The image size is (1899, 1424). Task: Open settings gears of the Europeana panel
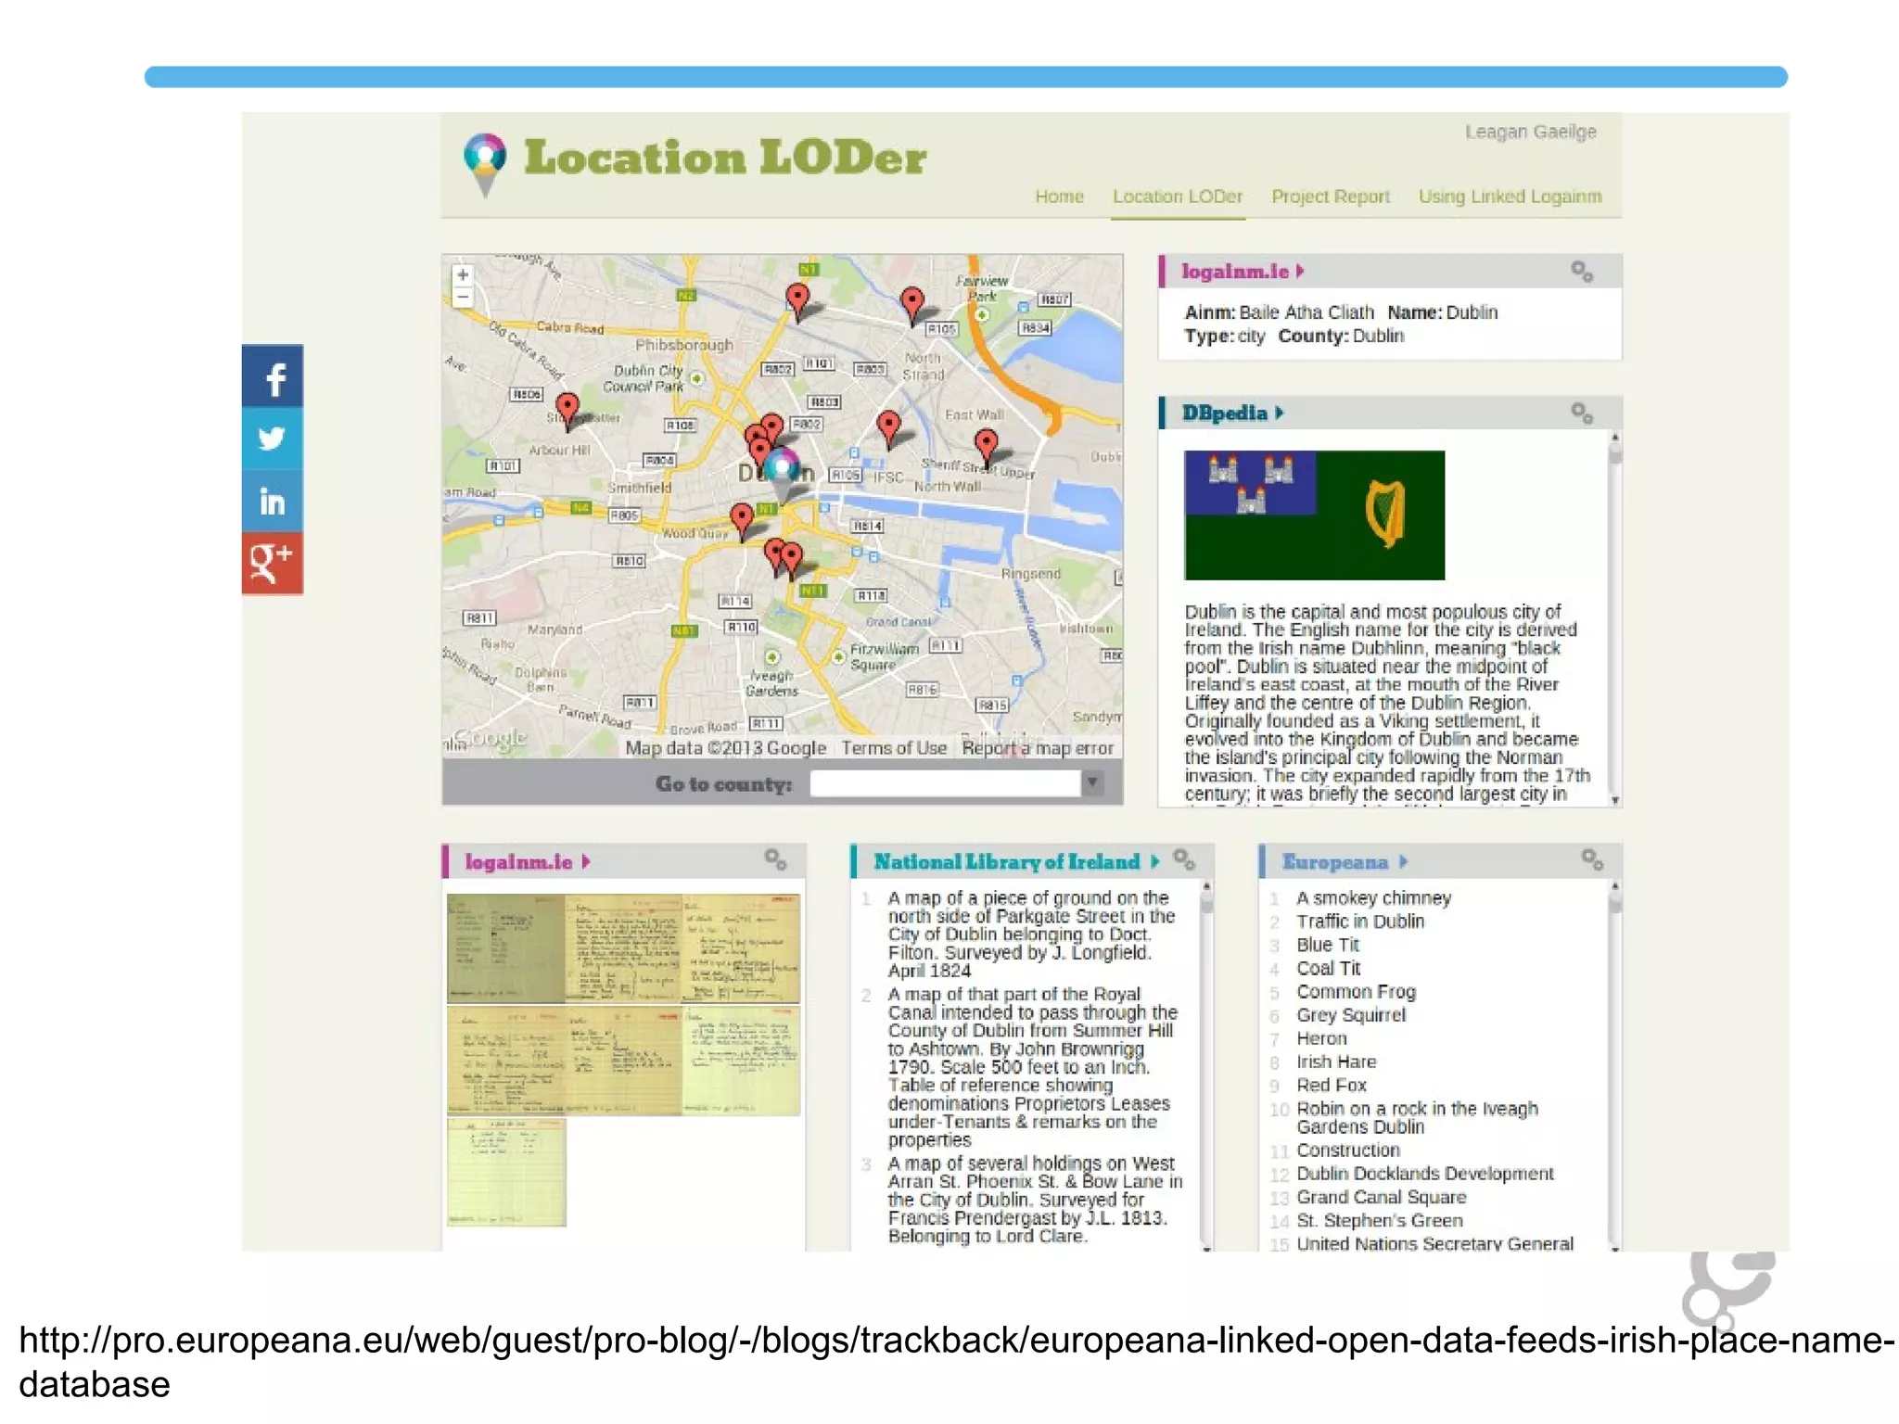[x=1592, y=859]
